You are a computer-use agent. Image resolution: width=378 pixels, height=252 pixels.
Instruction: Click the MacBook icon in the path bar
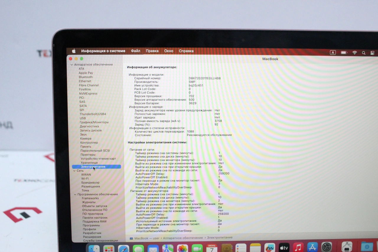coord(131,238)
